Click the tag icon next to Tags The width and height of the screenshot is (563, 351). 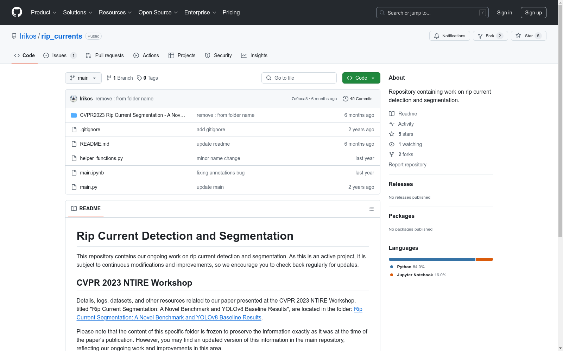coord(139,78)
